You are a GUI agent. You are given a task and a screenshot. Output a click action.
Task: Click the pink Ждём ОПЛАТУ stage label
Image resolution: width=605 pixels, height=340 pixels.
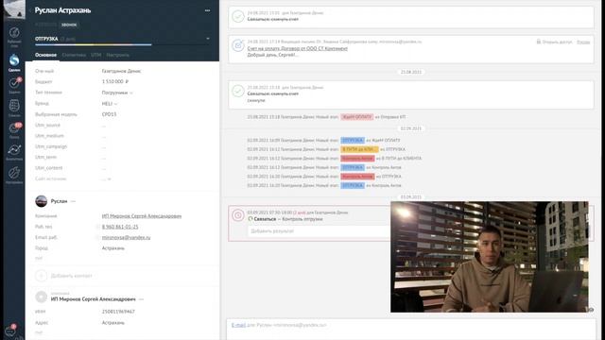point(357,117)
